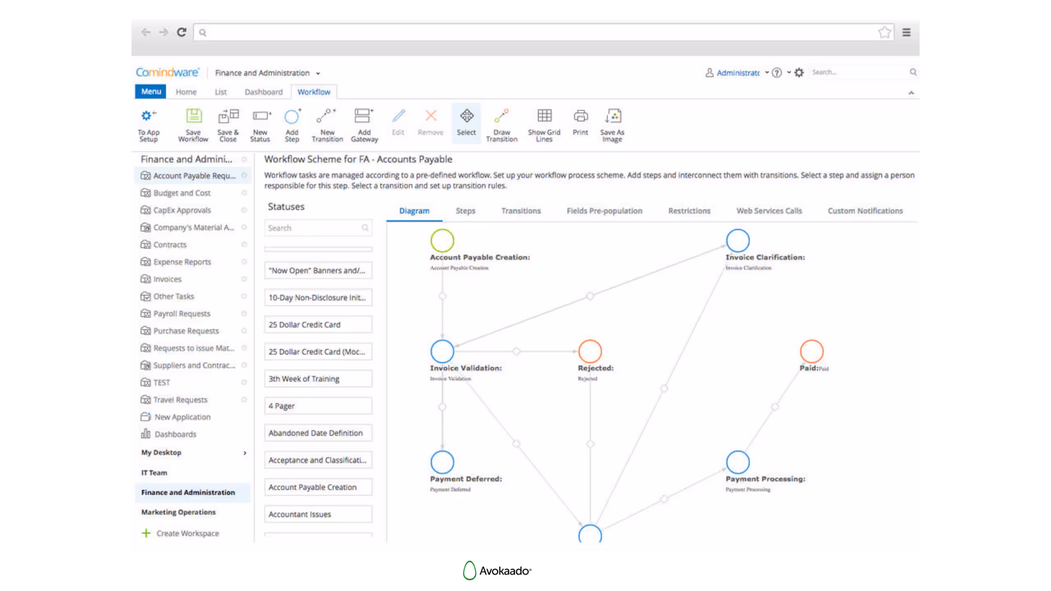Click the blue Menu button
1051x591 pixels.
pos(151,91)
